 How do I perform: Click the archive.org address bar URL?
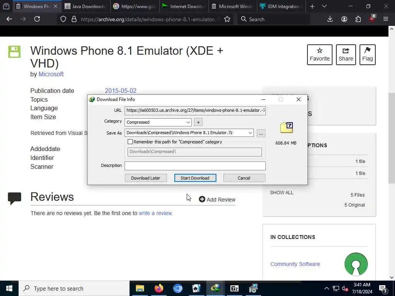click(x=150, y=19)
